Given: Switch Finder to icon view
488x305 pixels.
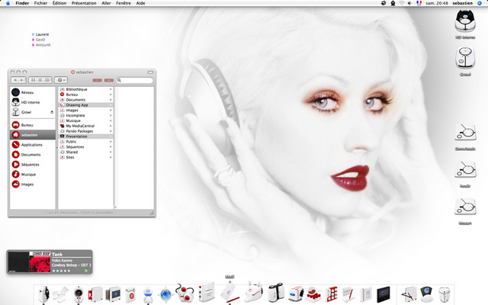Looking at the screenshot, I should (33, 80).
